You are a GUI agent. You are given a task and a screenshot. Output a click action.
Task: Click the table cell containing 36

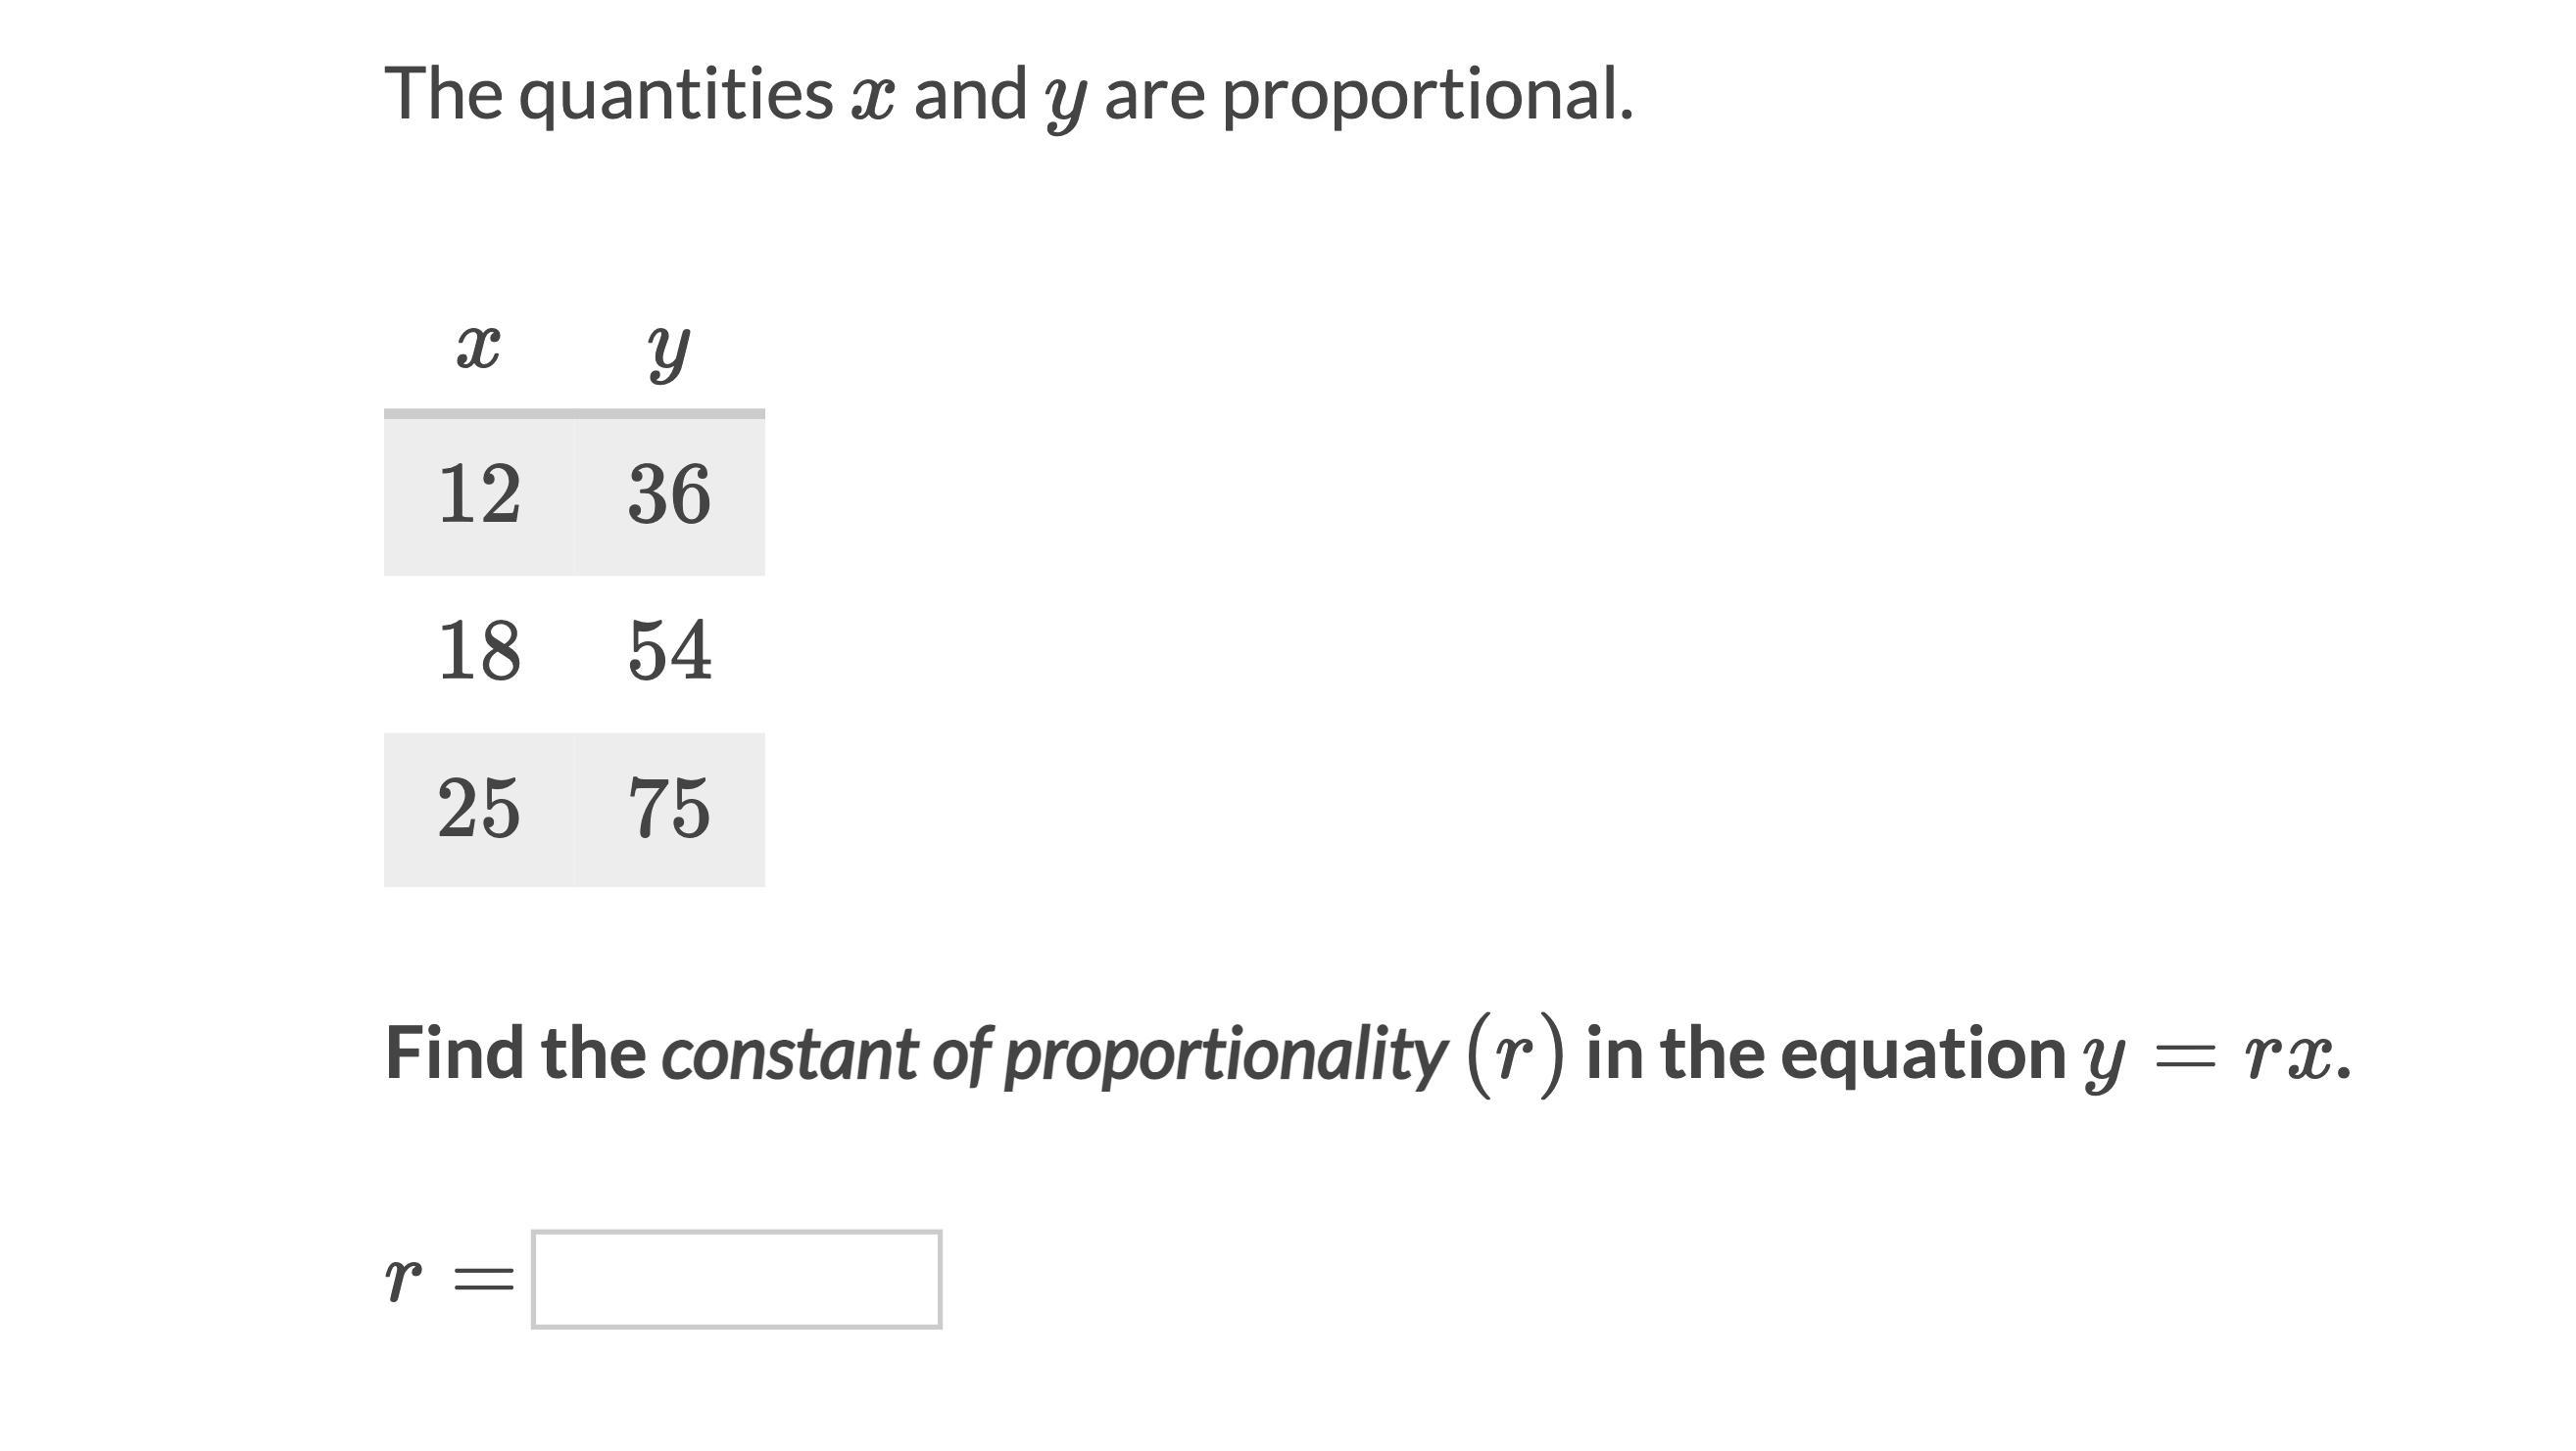click(x=670, y=494)
